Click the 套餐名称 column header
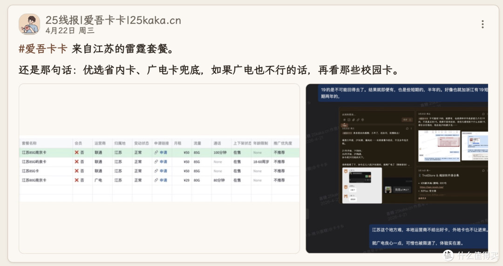 29,143
